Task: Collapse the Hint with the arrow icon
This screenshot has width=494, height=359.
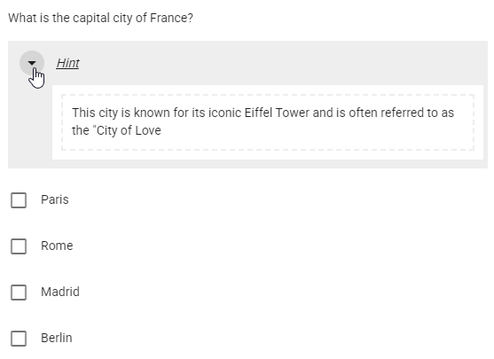Action: [32, 63]
